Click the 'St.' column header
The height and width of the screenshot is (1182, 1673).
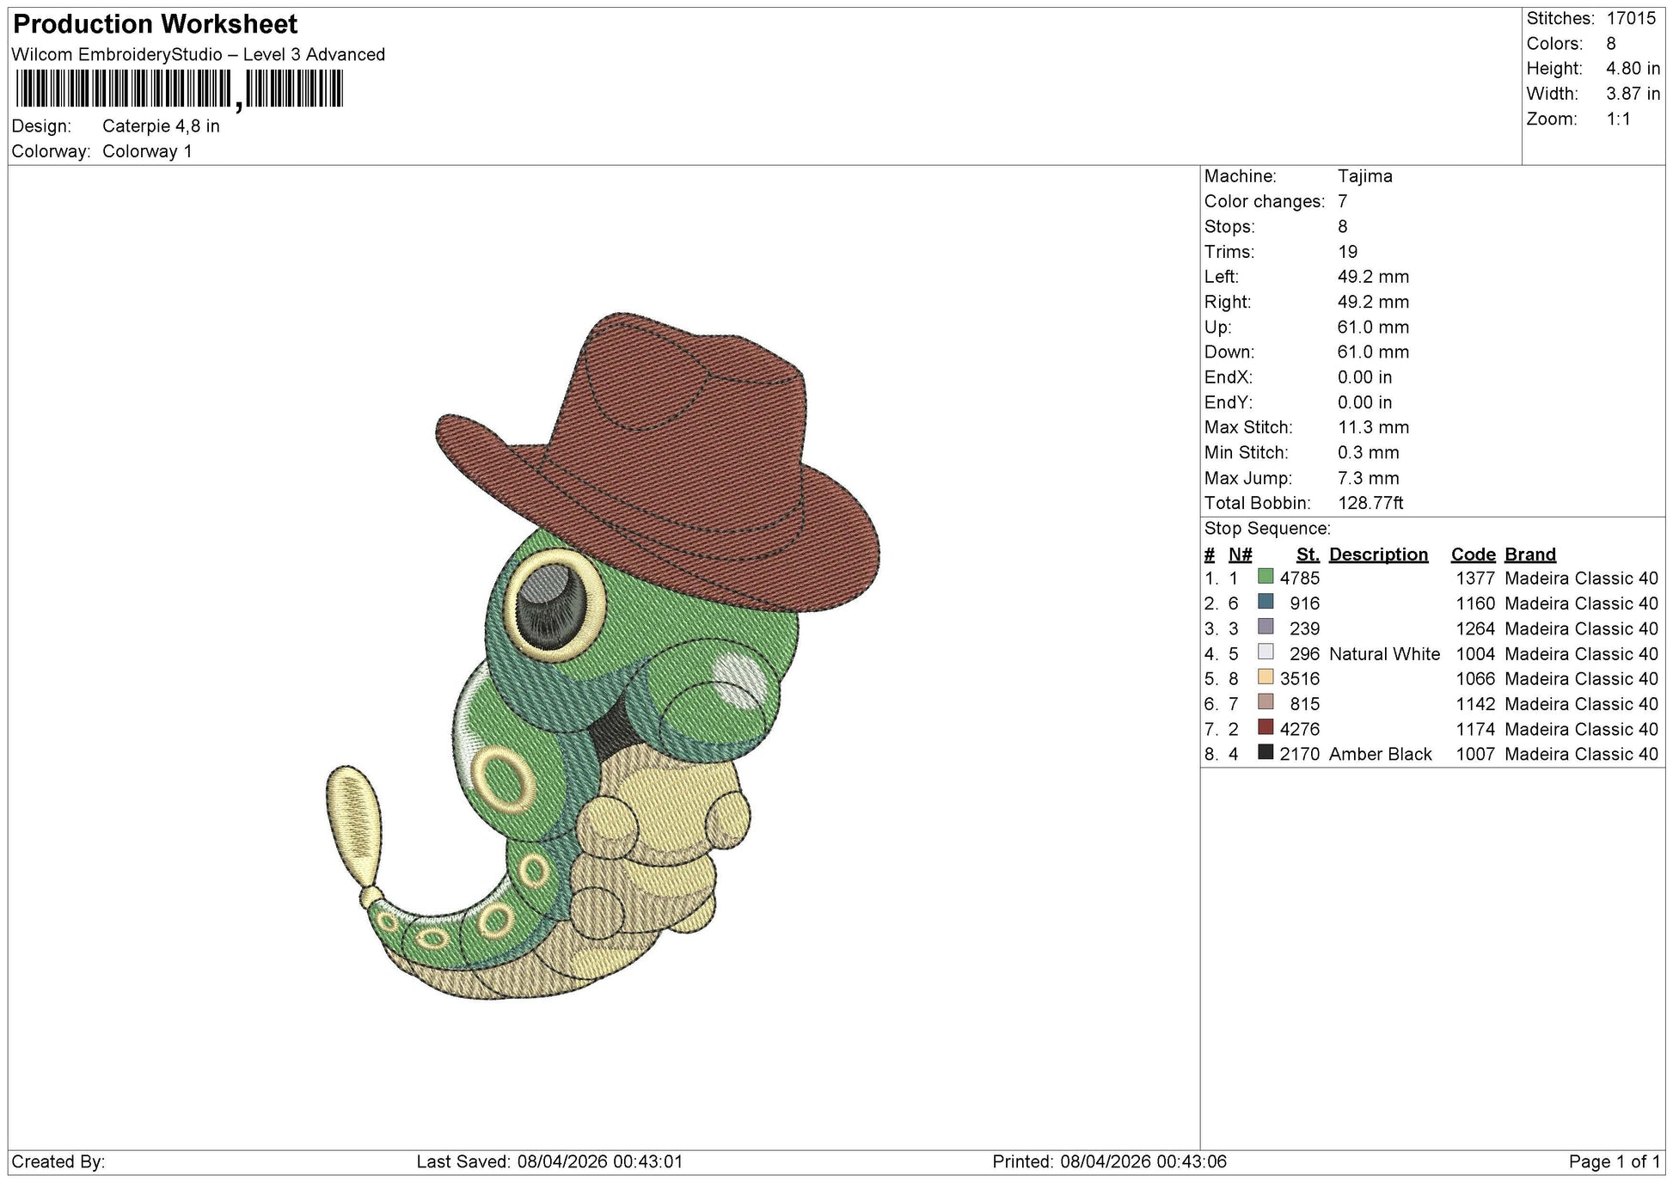[x=1308, y=554]
